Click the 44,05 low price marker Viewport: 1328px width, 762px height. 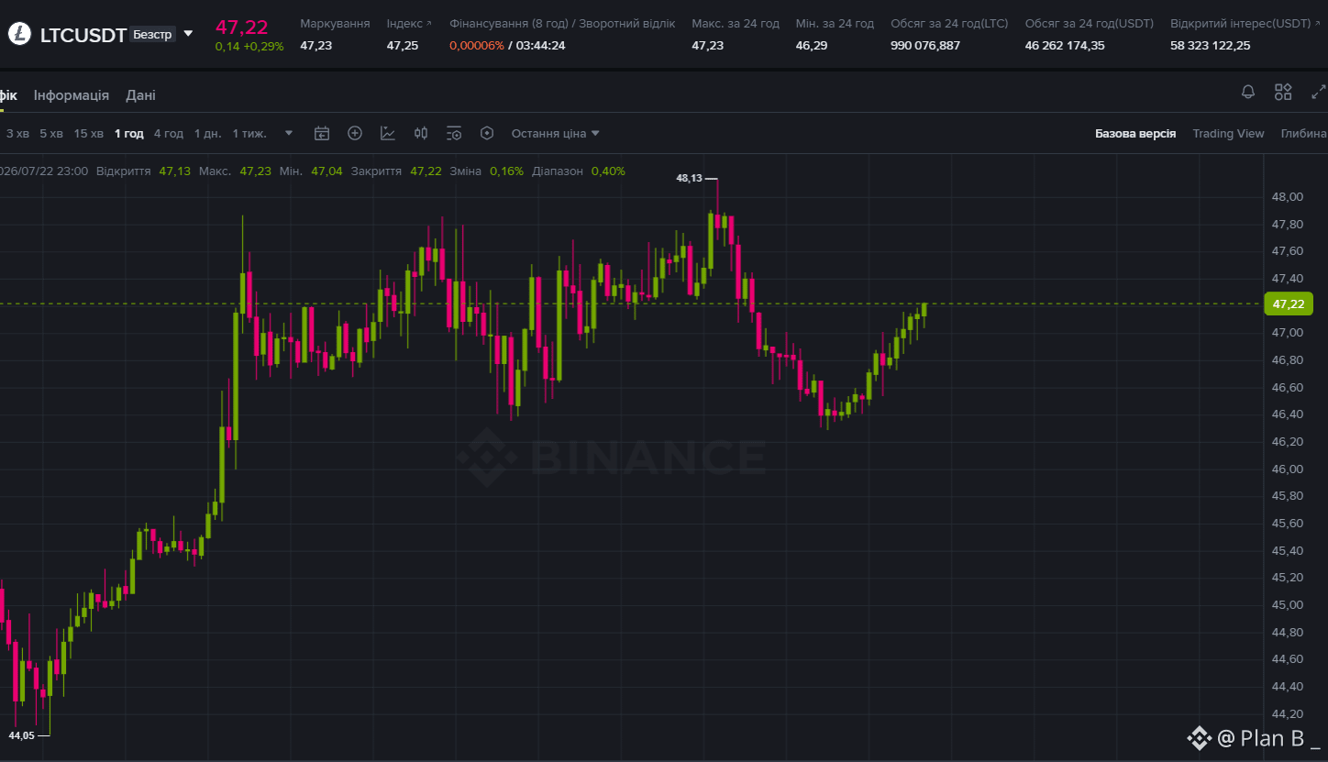click(21, 734)
